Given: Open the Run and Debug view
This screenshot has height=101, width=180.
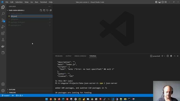Looking at the screenshot, I should click(3, 27).
